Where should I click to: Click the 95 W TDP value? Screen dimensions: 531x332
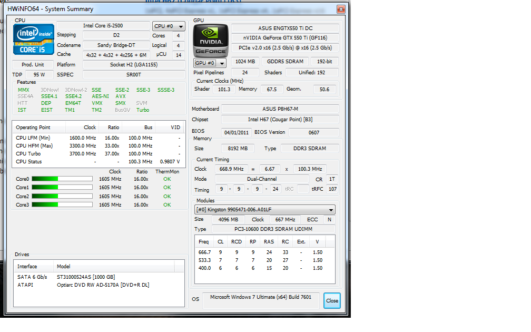[40, 74]
